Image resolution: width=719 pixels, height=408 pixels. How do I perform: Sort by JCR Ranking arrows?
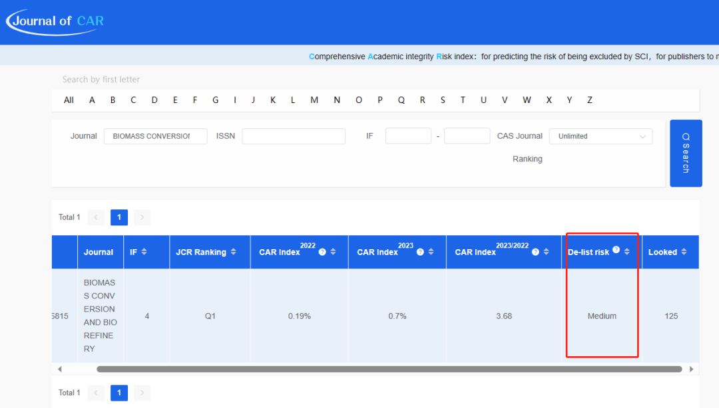pyautogui.click(x=234, y=251)
